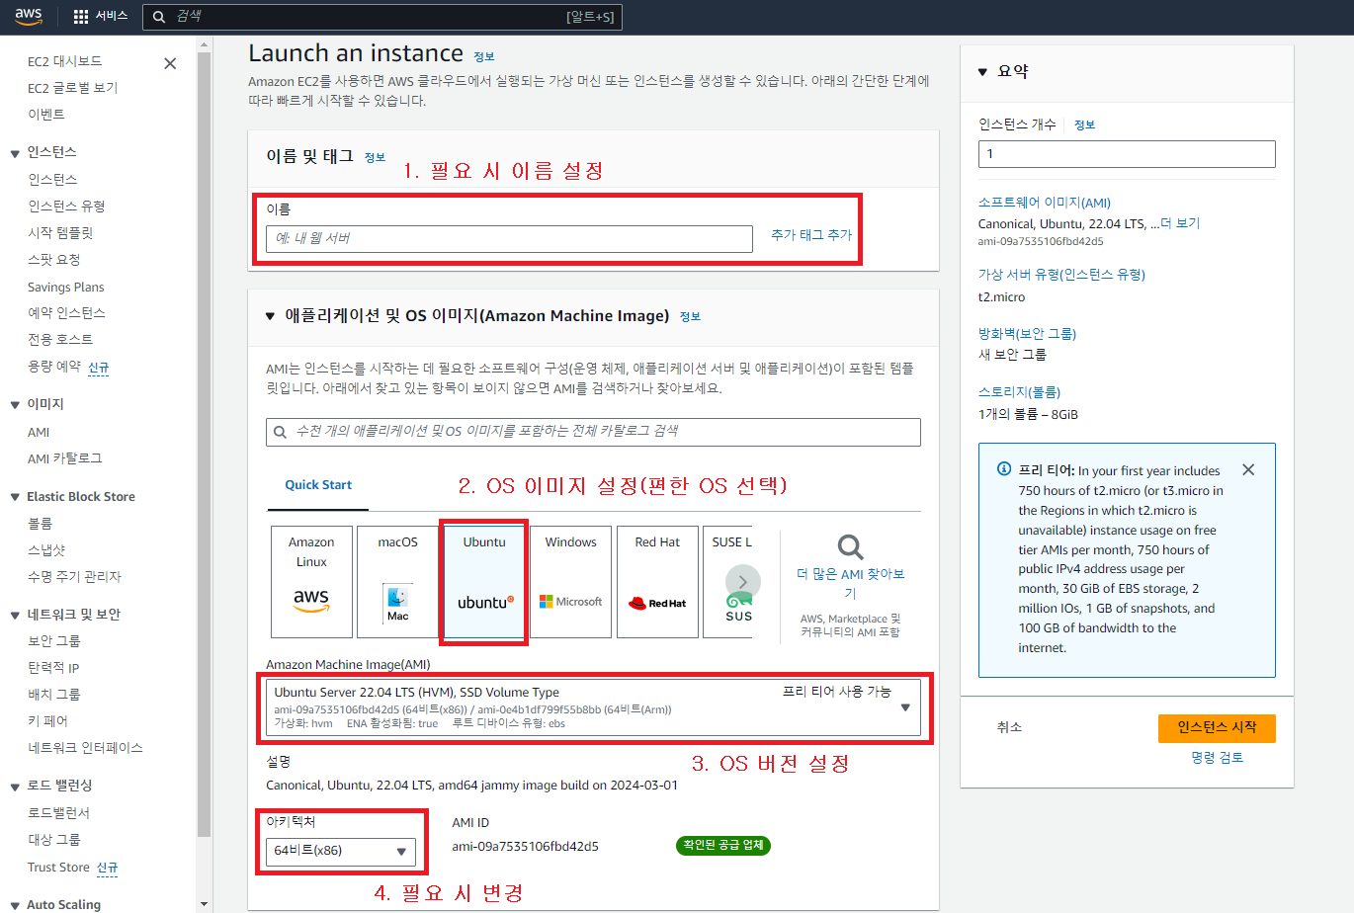The height and width of the screenshot is (913, 1354).
Task: Open the AMI sidebar item
Action: pos(39,433)
